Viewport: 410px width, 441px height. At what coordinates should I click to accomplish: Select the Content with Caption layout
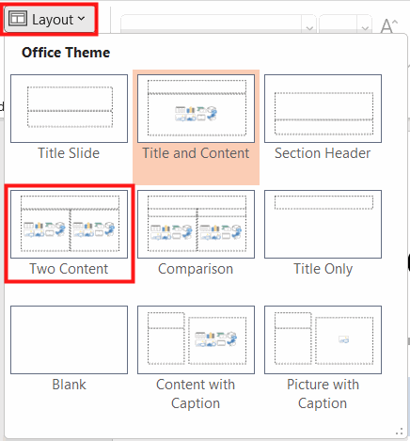pyautogui.click(x=196, y=339)
